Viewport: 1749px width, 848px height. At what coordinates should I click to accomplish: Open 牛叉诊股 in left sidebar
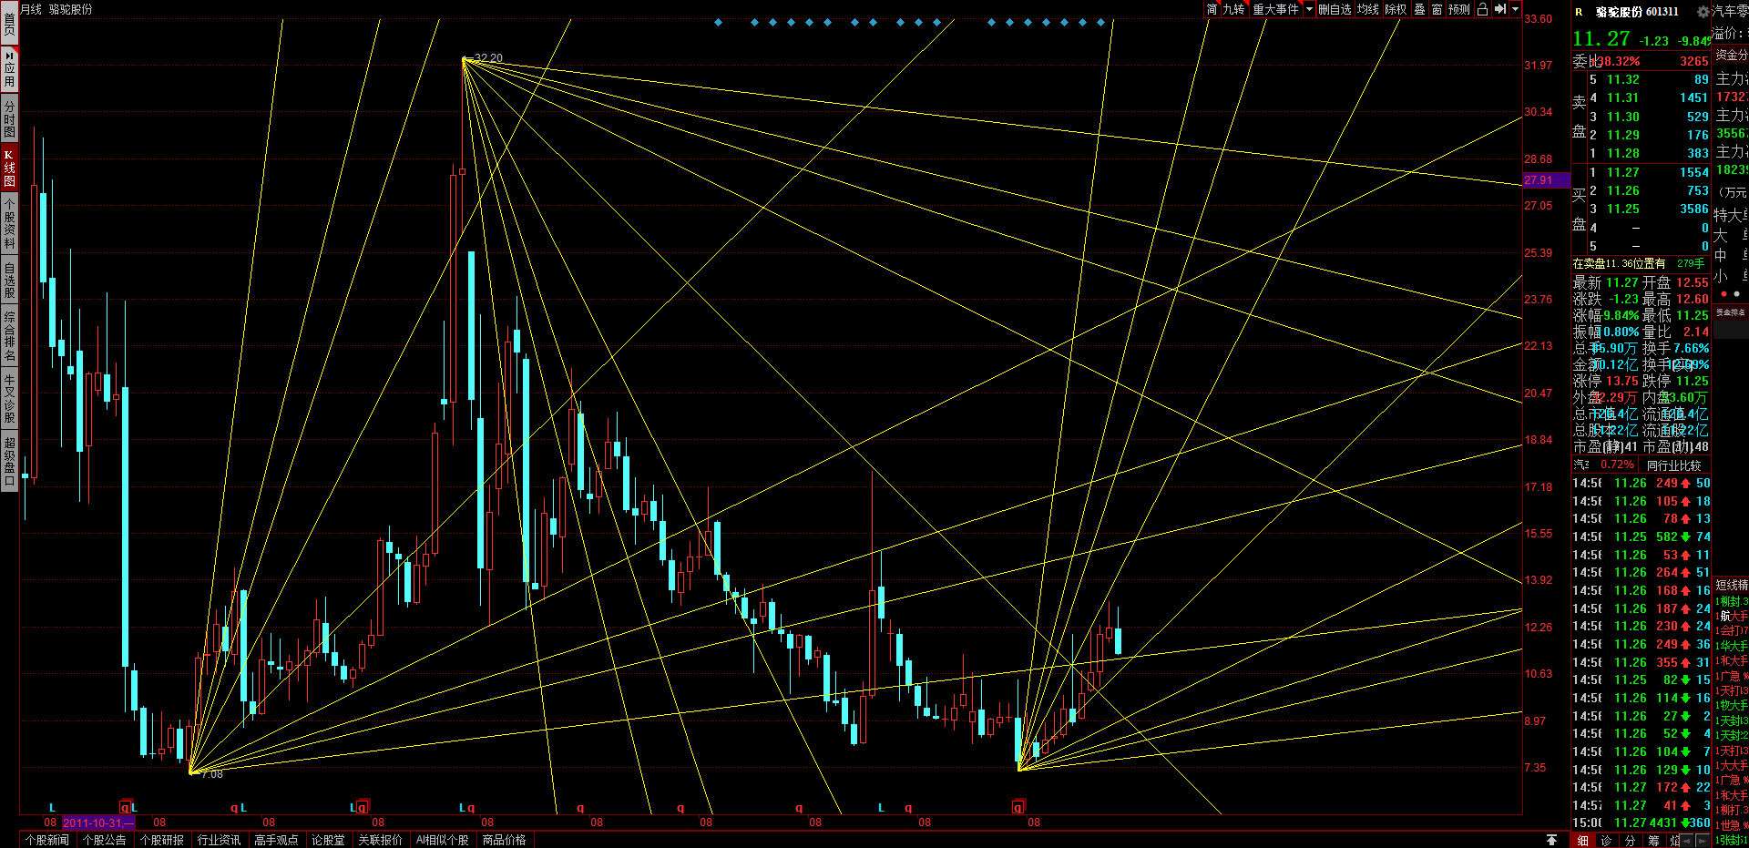[9, 399]
